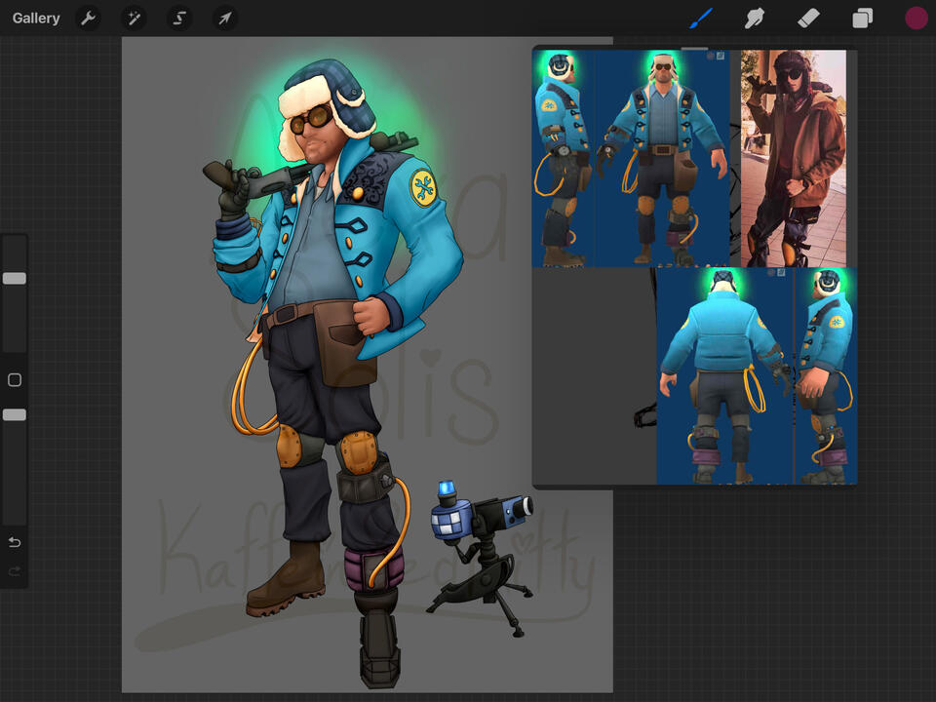The height and width of the screenshot is (702, 936).
Task: Activate the Transform arrow tool
Action: pyautogui.click(x=225, y=18)
